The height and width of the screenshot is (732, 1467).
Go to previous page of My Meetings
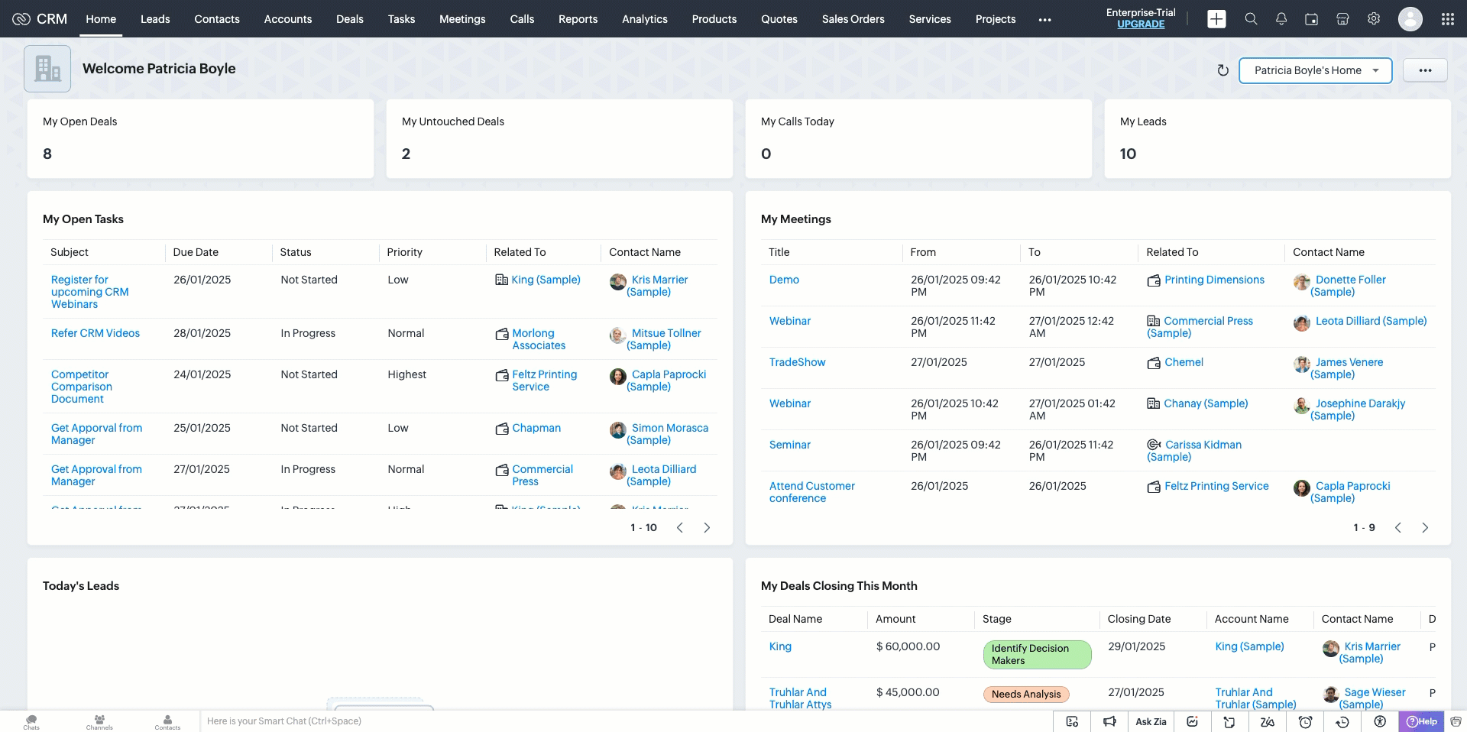[1398, 528]
